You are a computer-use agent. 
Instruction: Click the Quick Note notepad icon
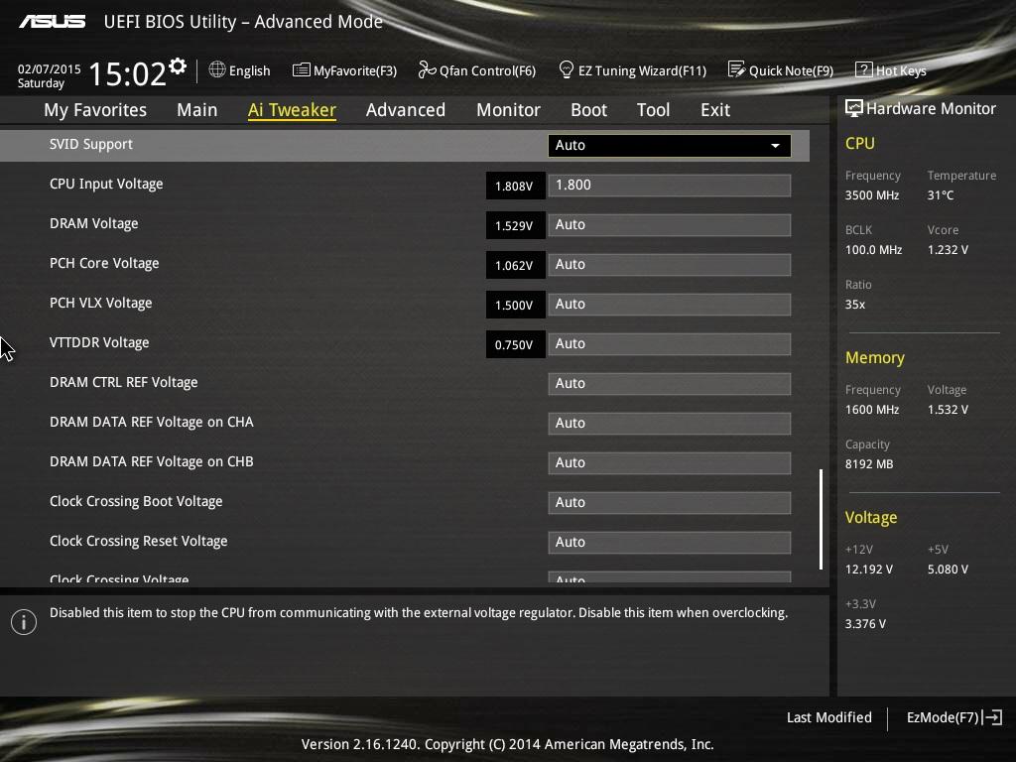[736, 69]
